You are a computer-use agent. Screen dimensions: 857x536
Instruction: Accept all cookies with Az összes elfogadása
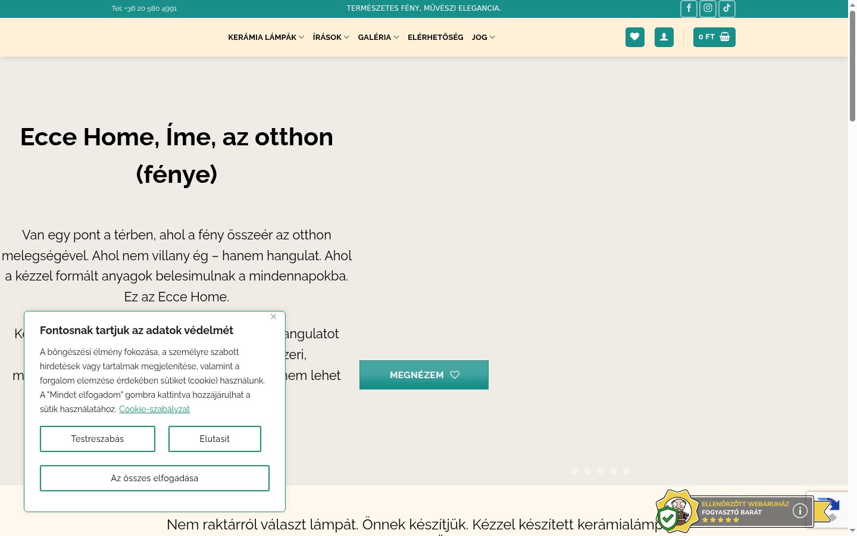155,478
